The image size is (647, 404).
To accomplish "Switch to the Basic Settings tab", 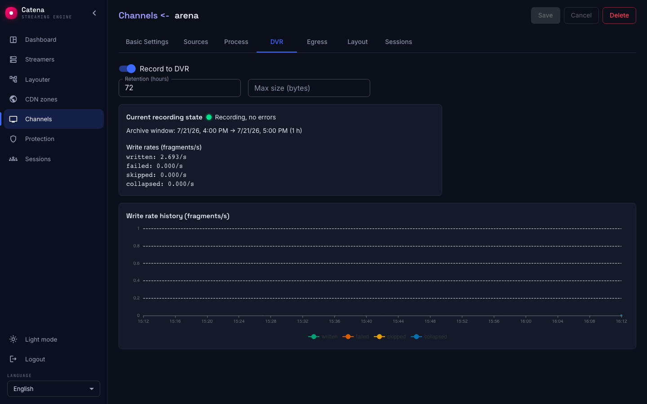I will click(x=147, y=42).
